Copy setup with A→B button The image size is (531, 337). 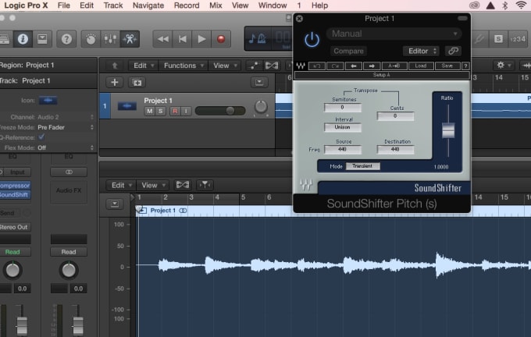(394, 66)
